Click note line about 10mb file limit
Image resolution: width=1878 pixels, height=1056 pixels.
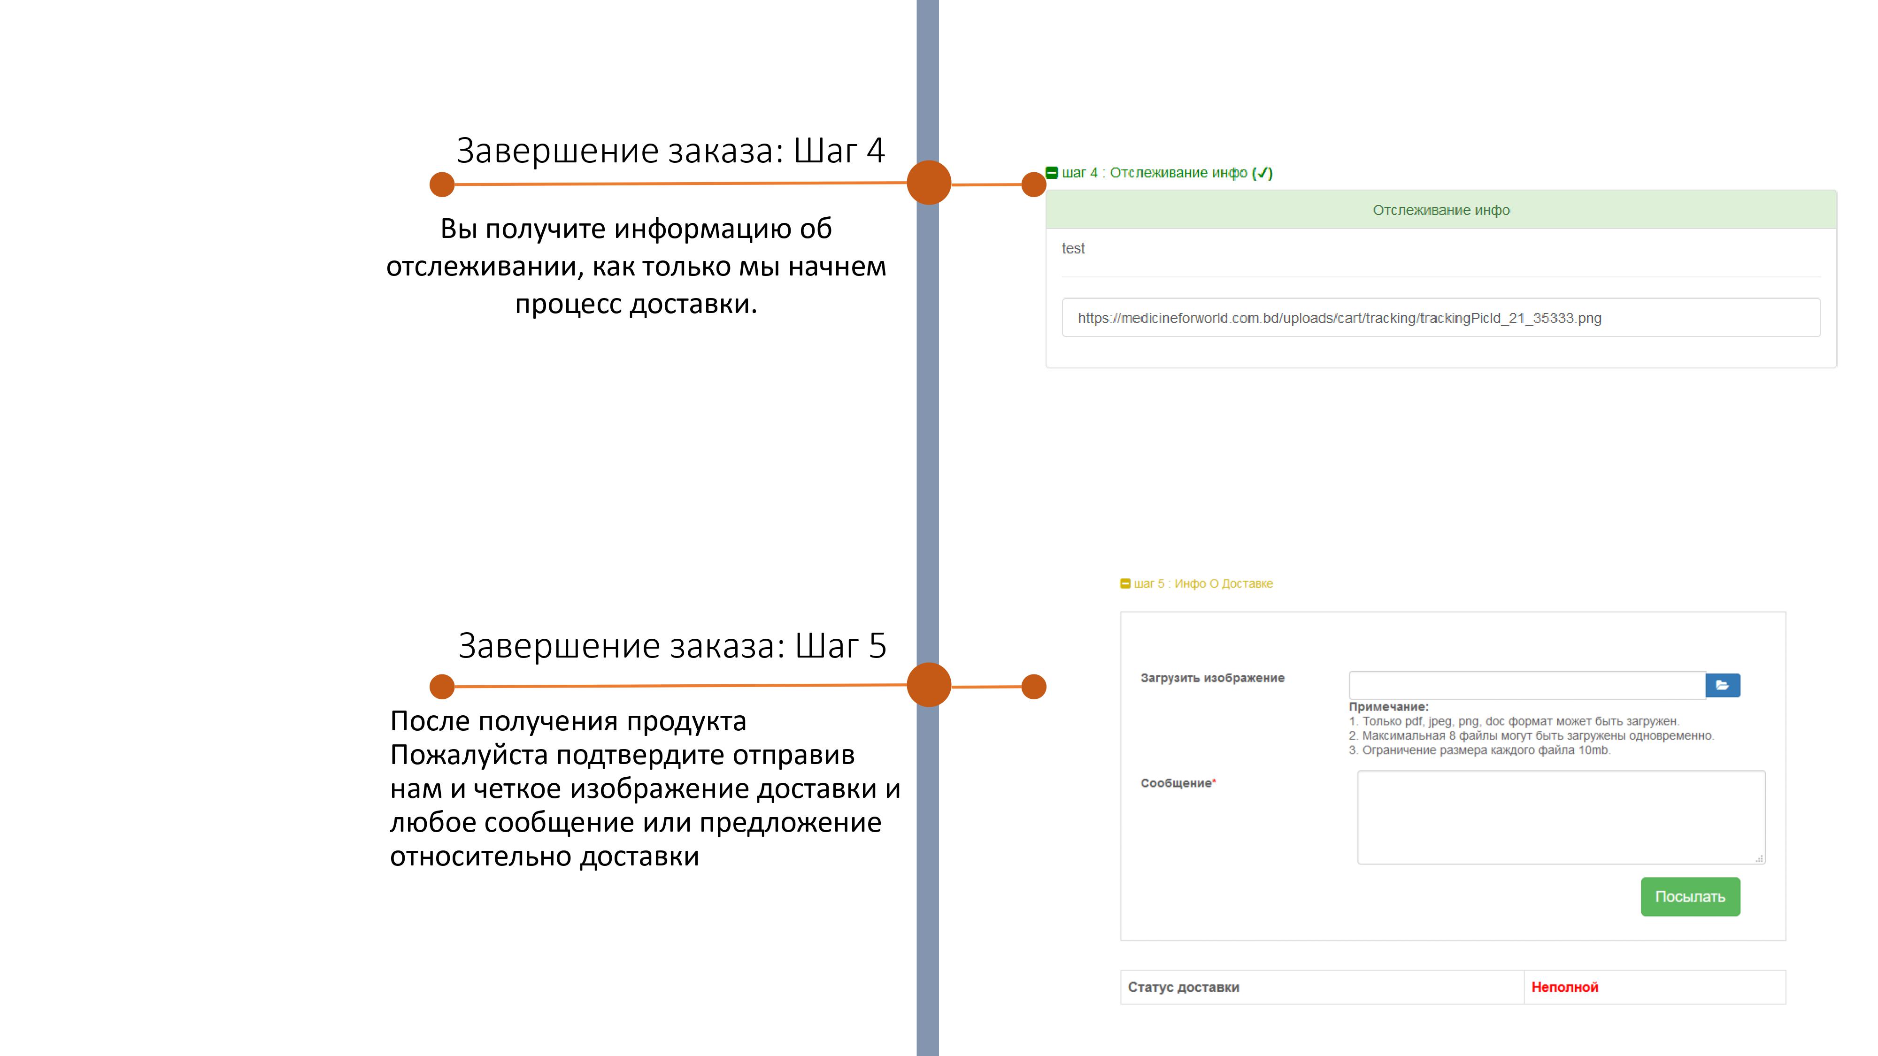pyautogui.click(x=1479, y=750)
